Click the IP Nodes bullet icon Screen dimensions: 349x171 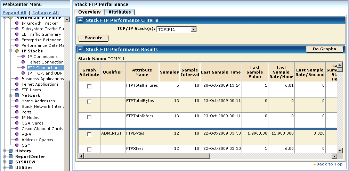pyautogui.click(x=17, y=118)
